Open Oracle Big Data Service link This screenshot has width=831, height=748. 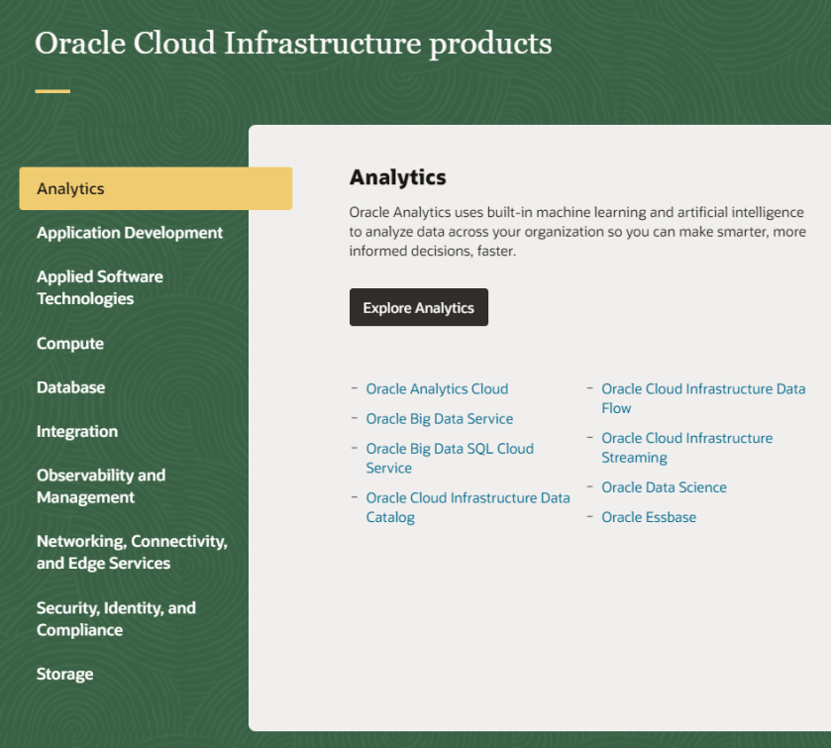coord(439,418)
